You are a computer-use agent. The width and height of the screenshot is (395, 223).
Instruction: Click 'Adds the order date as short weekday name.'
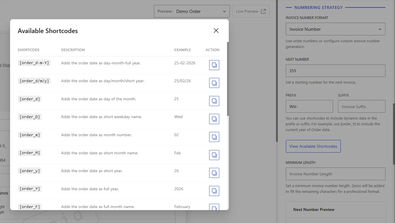coord(101,117)
